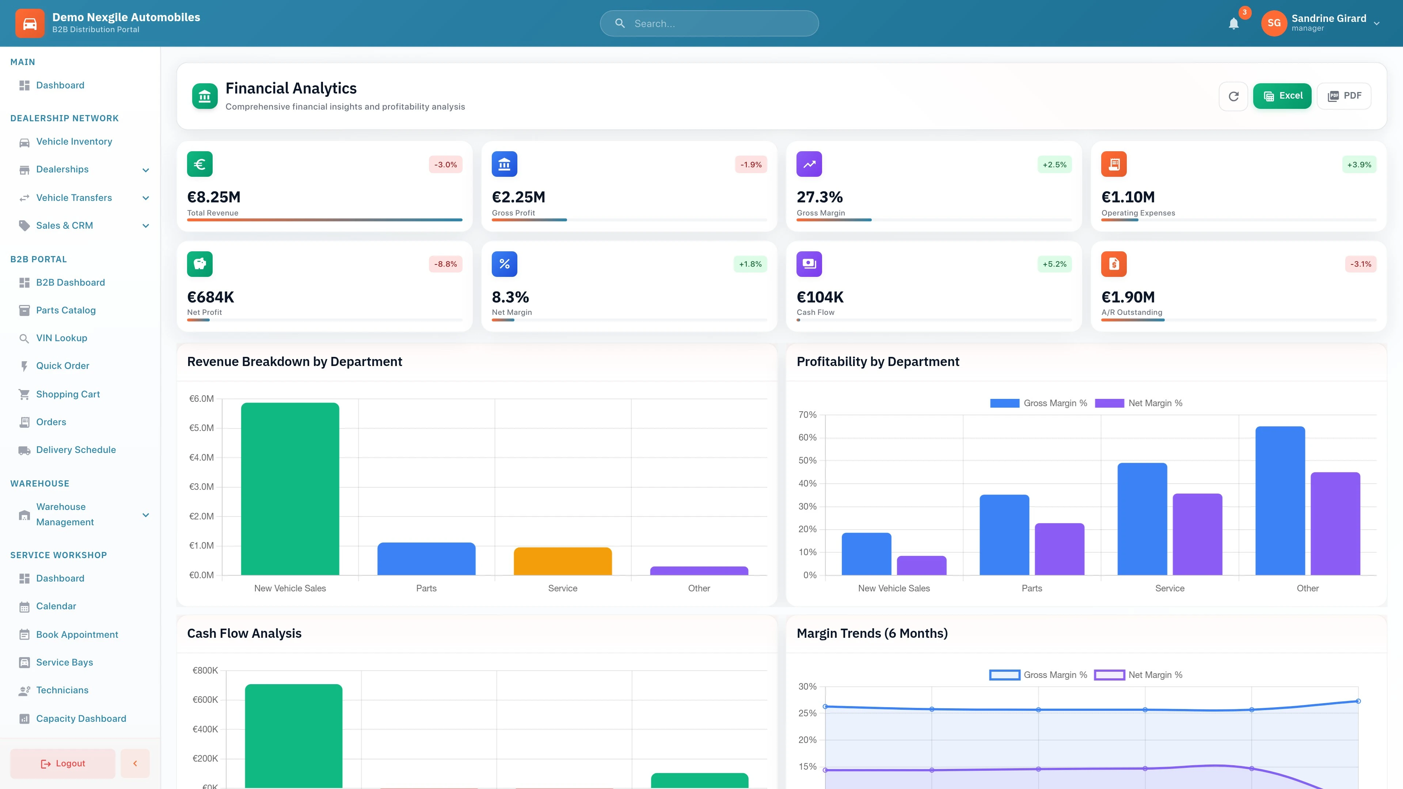Click the piggy bank Net Profit icon
This screenshot has height=789, width=1403.
[x=200, y=264]
